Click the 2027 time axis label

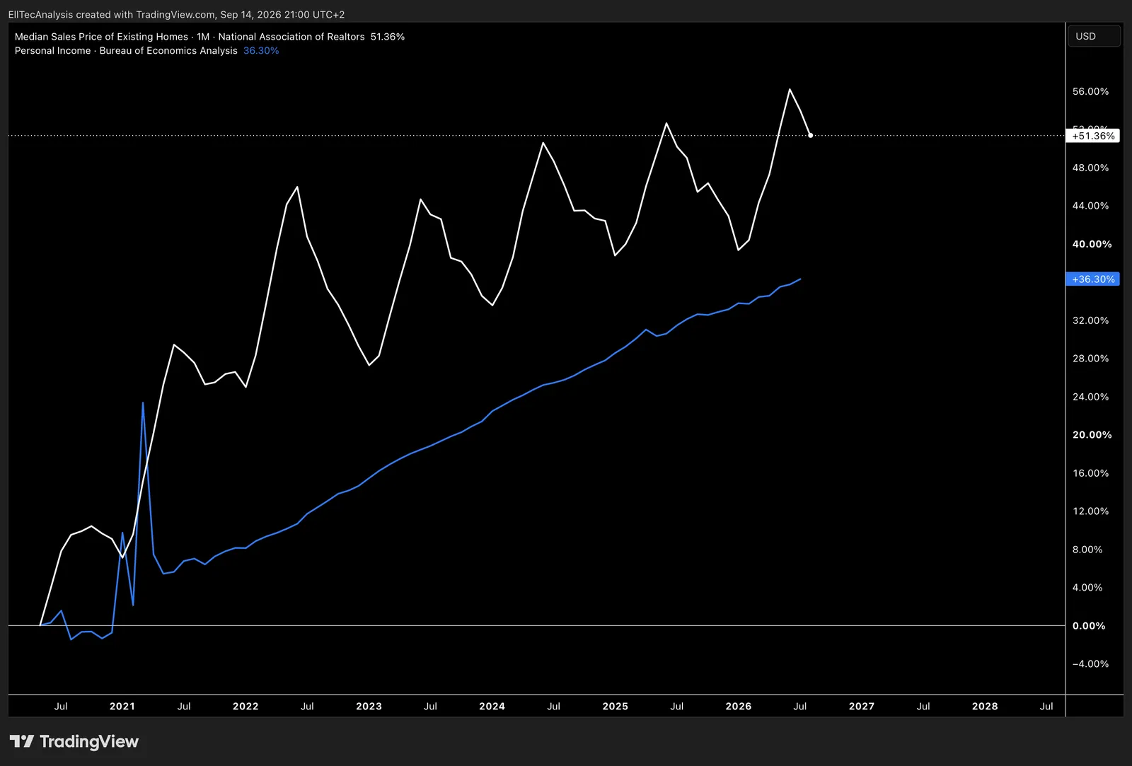[862, 706]
